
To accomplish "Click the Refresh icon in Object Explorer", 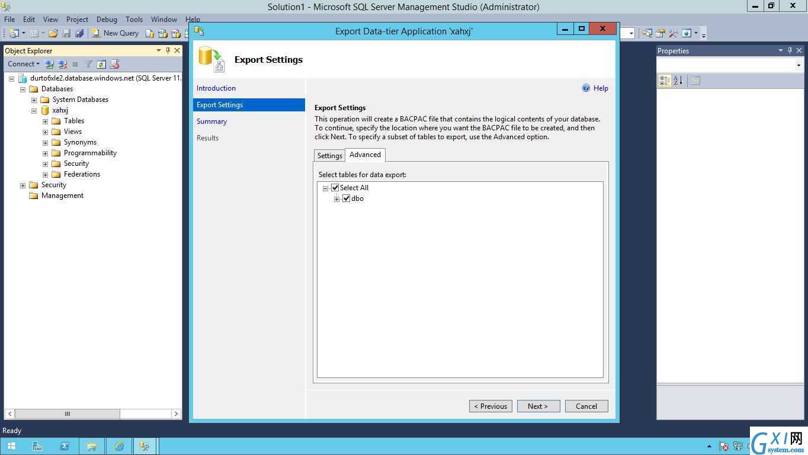I will (x=101, y=64).
